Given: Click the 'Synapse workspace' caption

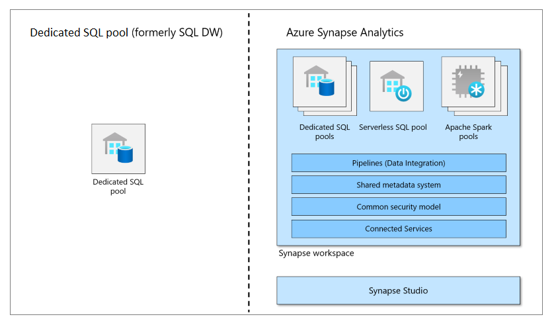Looking at the screenshot, I should pos(316,254).
